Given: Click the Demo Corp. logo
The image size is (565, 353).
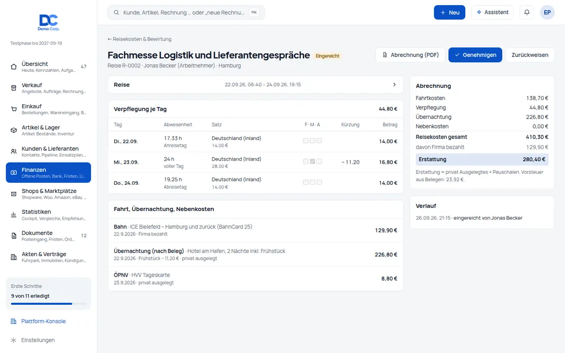Looking at the screenshot, I should tap(49, 22).
